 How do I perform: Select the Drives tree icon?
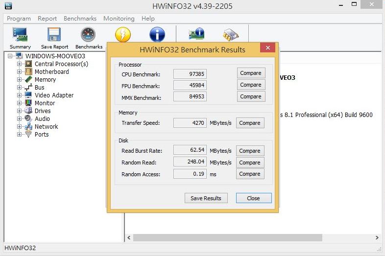pyautogui.click(x=28, y=111)
